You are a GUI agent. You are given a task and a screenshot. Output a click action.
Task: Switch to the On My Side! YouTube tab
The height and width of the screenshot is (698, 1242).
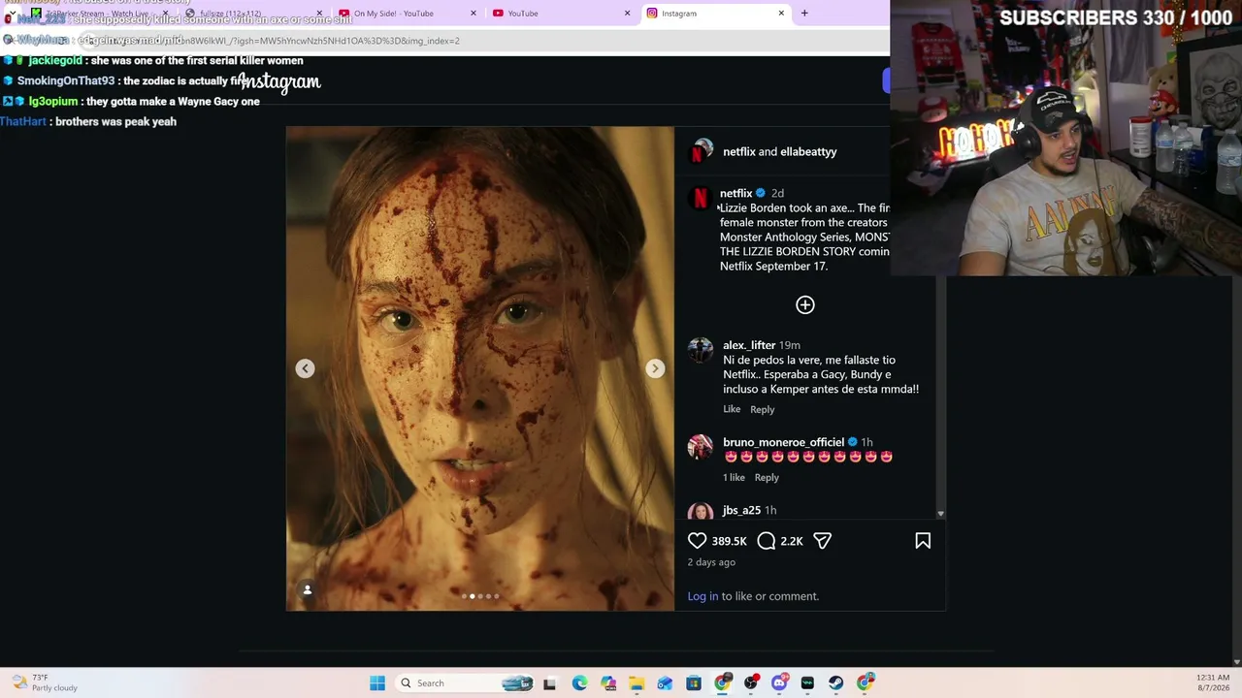[x=408, y=14]
